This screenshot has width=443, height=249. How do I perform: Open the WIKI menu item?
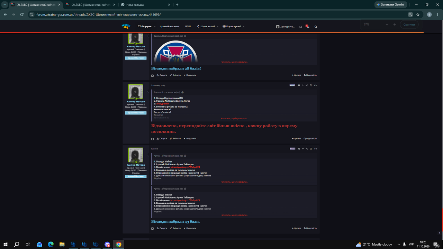point(188,26)
